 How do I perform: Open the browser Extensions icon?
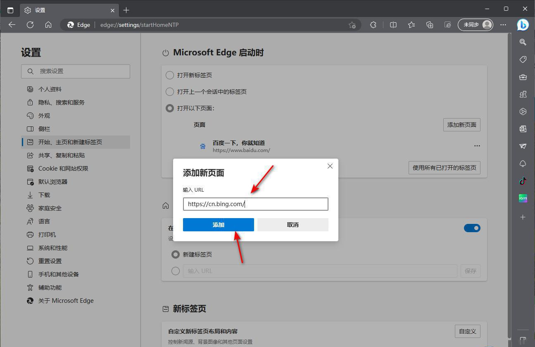tap(373, 25)
